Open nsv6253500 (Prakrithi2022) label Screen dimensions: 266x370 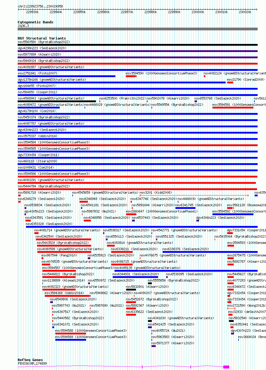(123, 98)
